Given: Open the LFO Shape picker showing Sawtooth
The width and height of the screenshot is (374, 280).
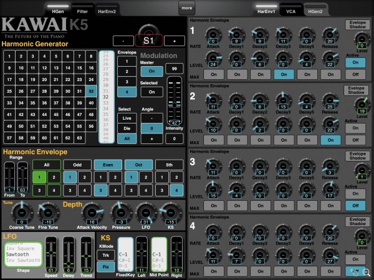Looking at the screenshot, I should pos(23,254).
